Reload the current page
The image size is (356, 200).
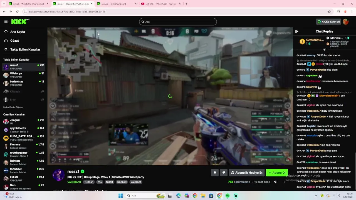click(17, 12)
